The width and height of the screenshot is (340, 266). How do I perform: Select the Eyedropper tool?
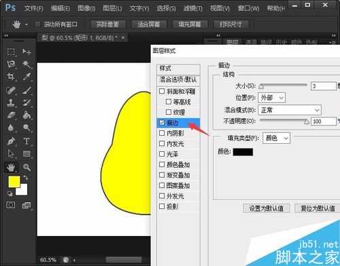[x=27, y=77]
